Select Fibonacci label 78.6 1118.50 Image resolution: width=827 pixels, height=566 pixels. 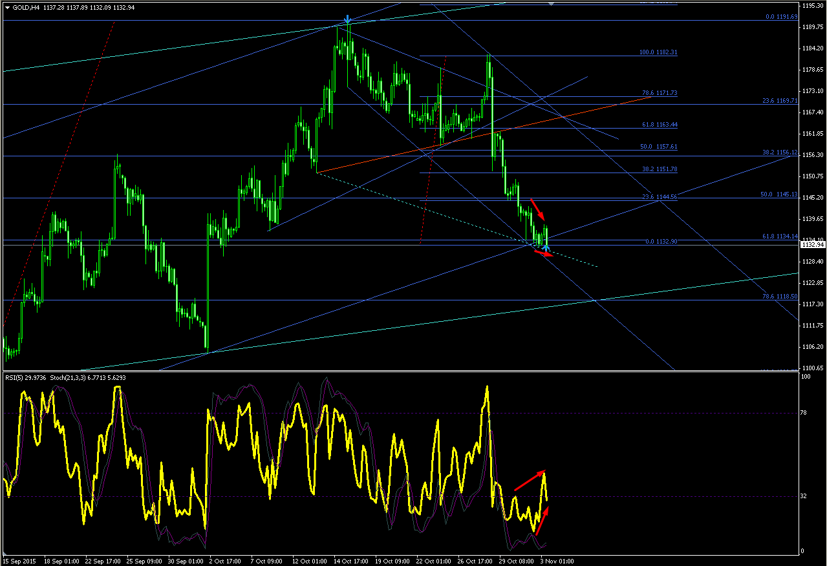[x=780, y=296]
